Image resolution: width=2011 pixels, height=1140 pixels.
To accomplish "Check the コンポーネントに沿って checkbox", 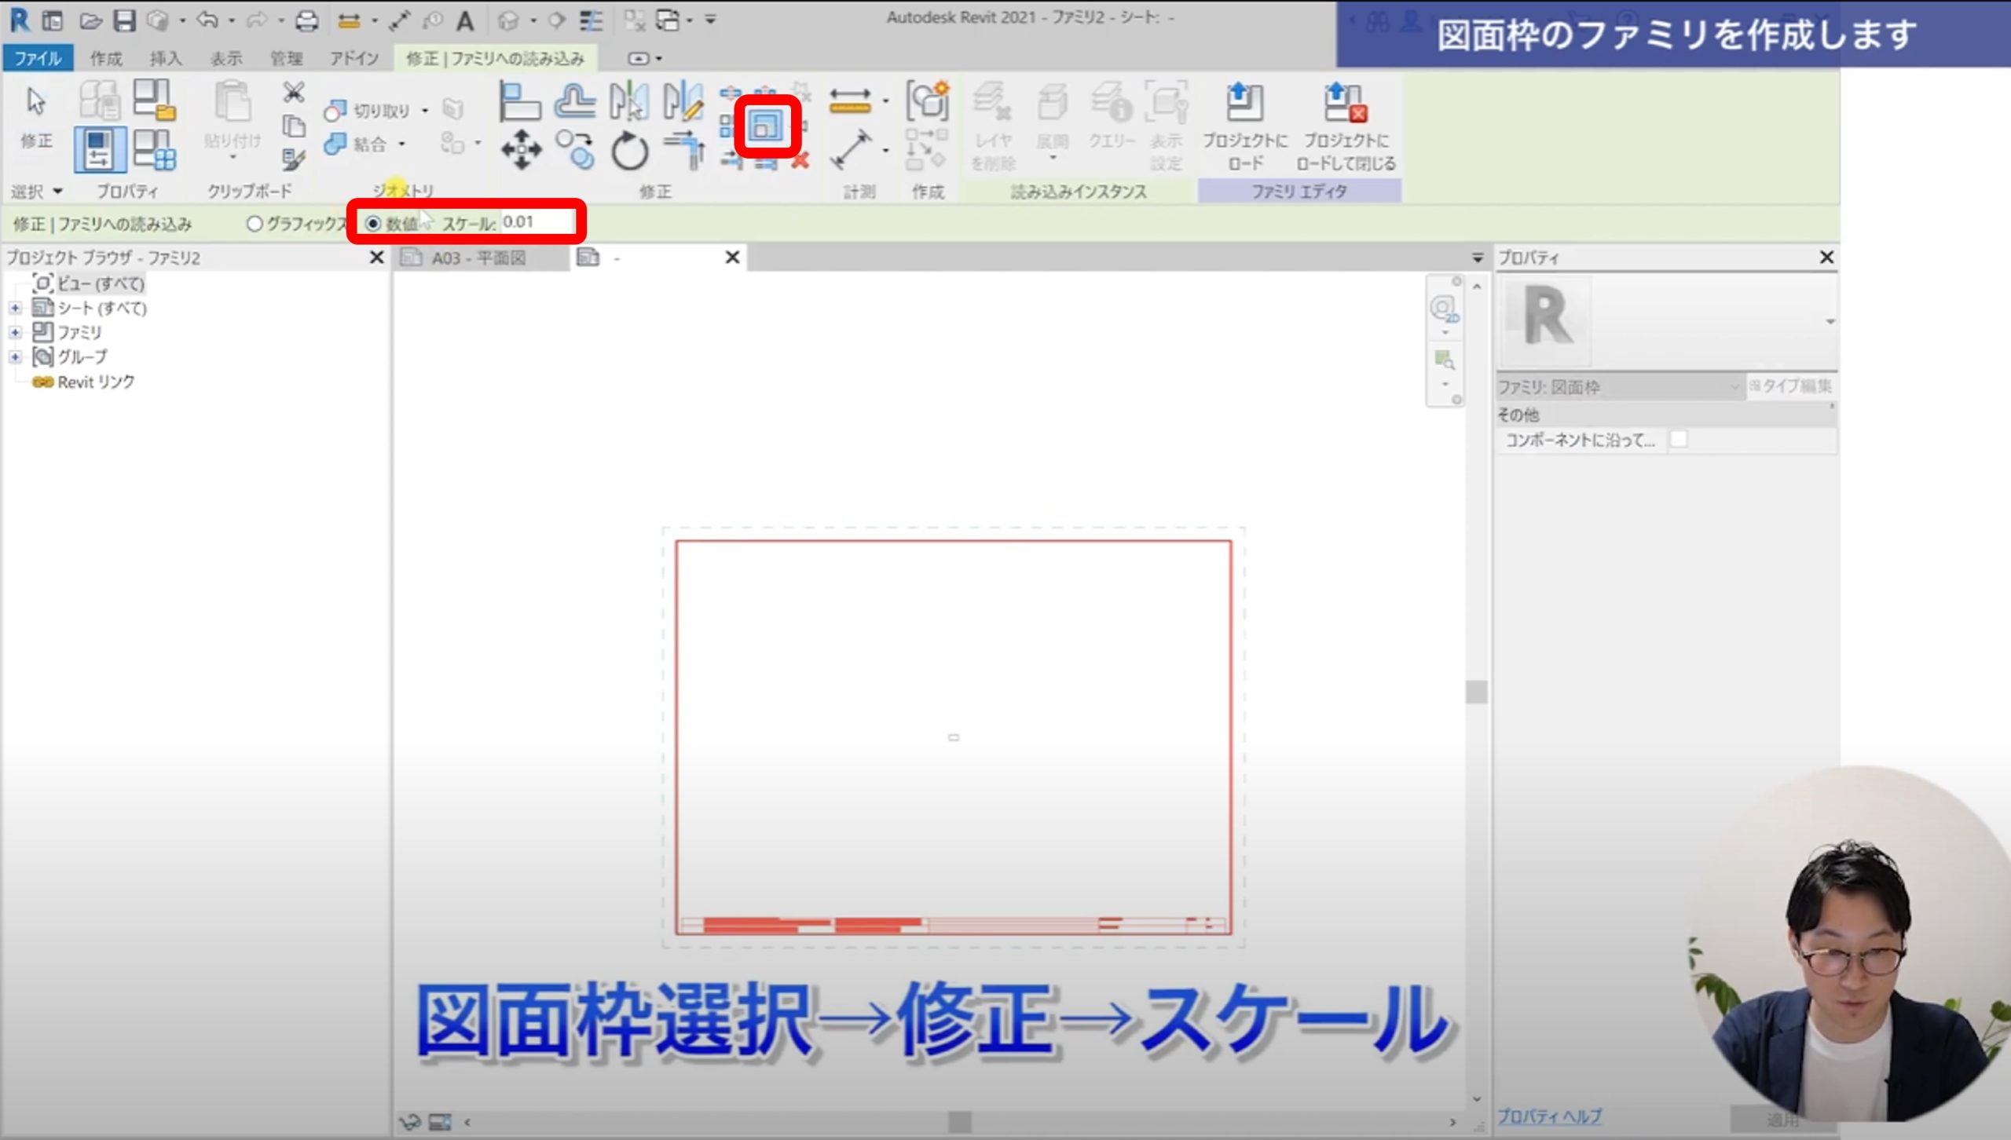I will tap(1678, 440).
